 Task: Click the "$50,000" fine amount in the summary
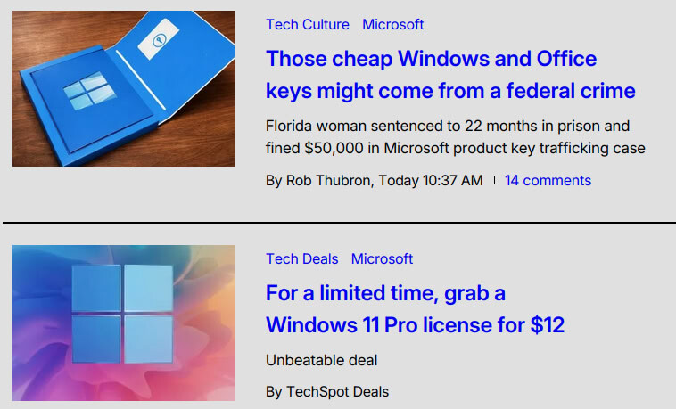pos(335,148)
